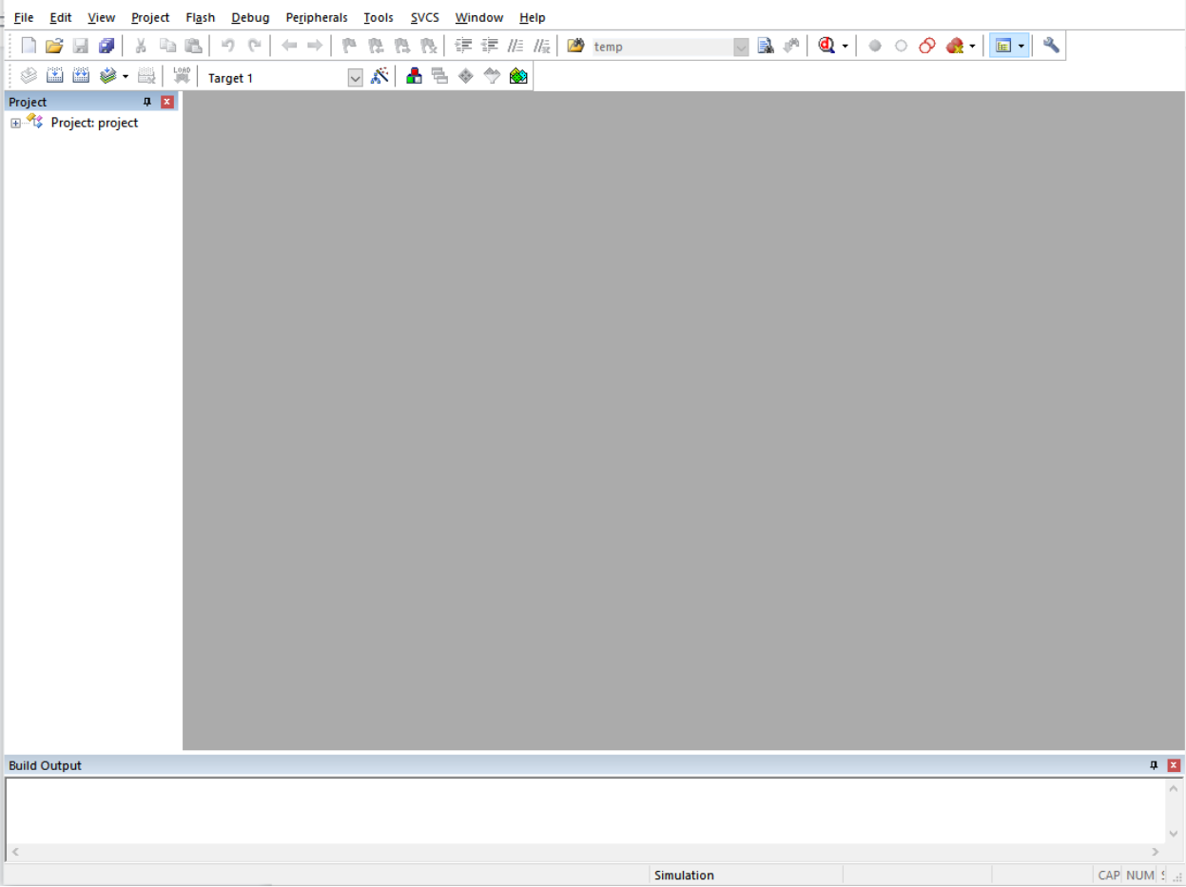Click the Stop Build icon
This screenshot has width=1186, height=887.
(146, 77)
